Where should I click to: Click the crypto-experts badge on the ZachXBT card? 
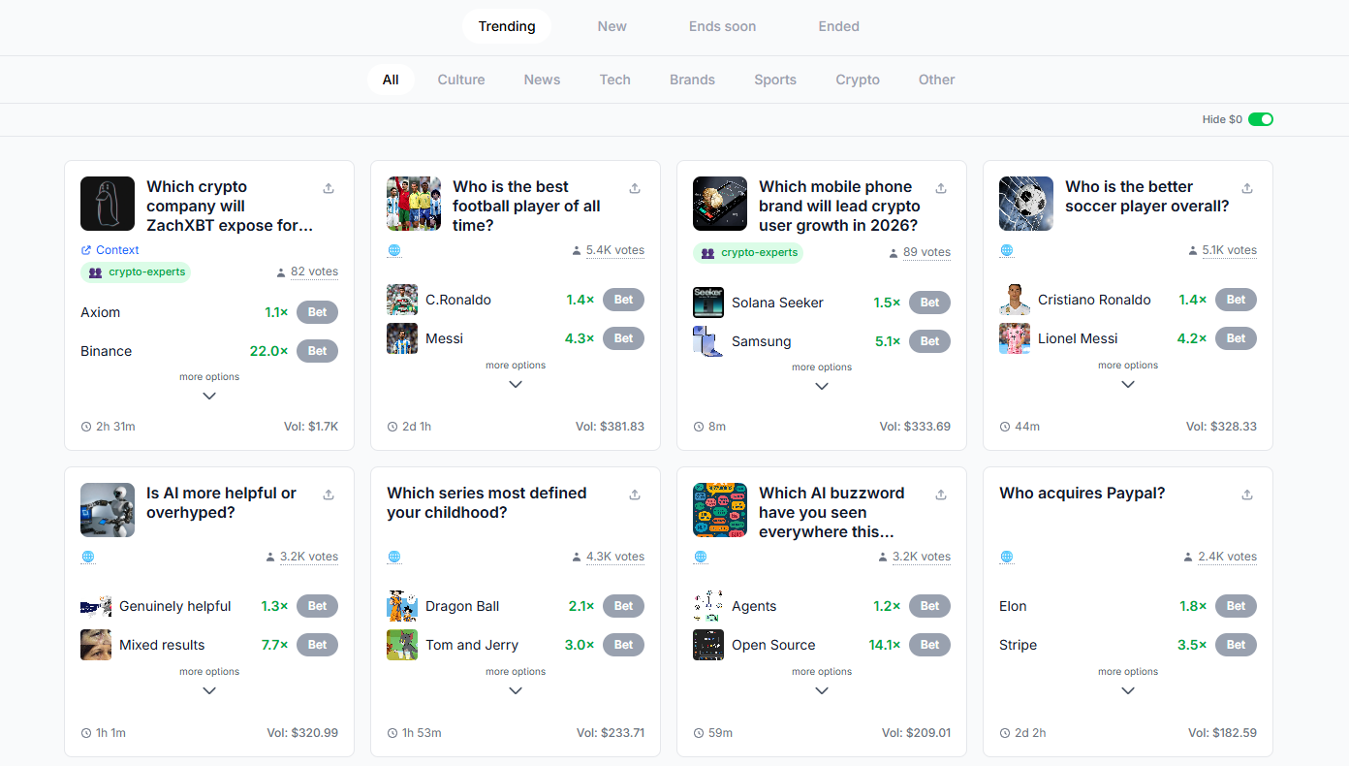point(136,271)
